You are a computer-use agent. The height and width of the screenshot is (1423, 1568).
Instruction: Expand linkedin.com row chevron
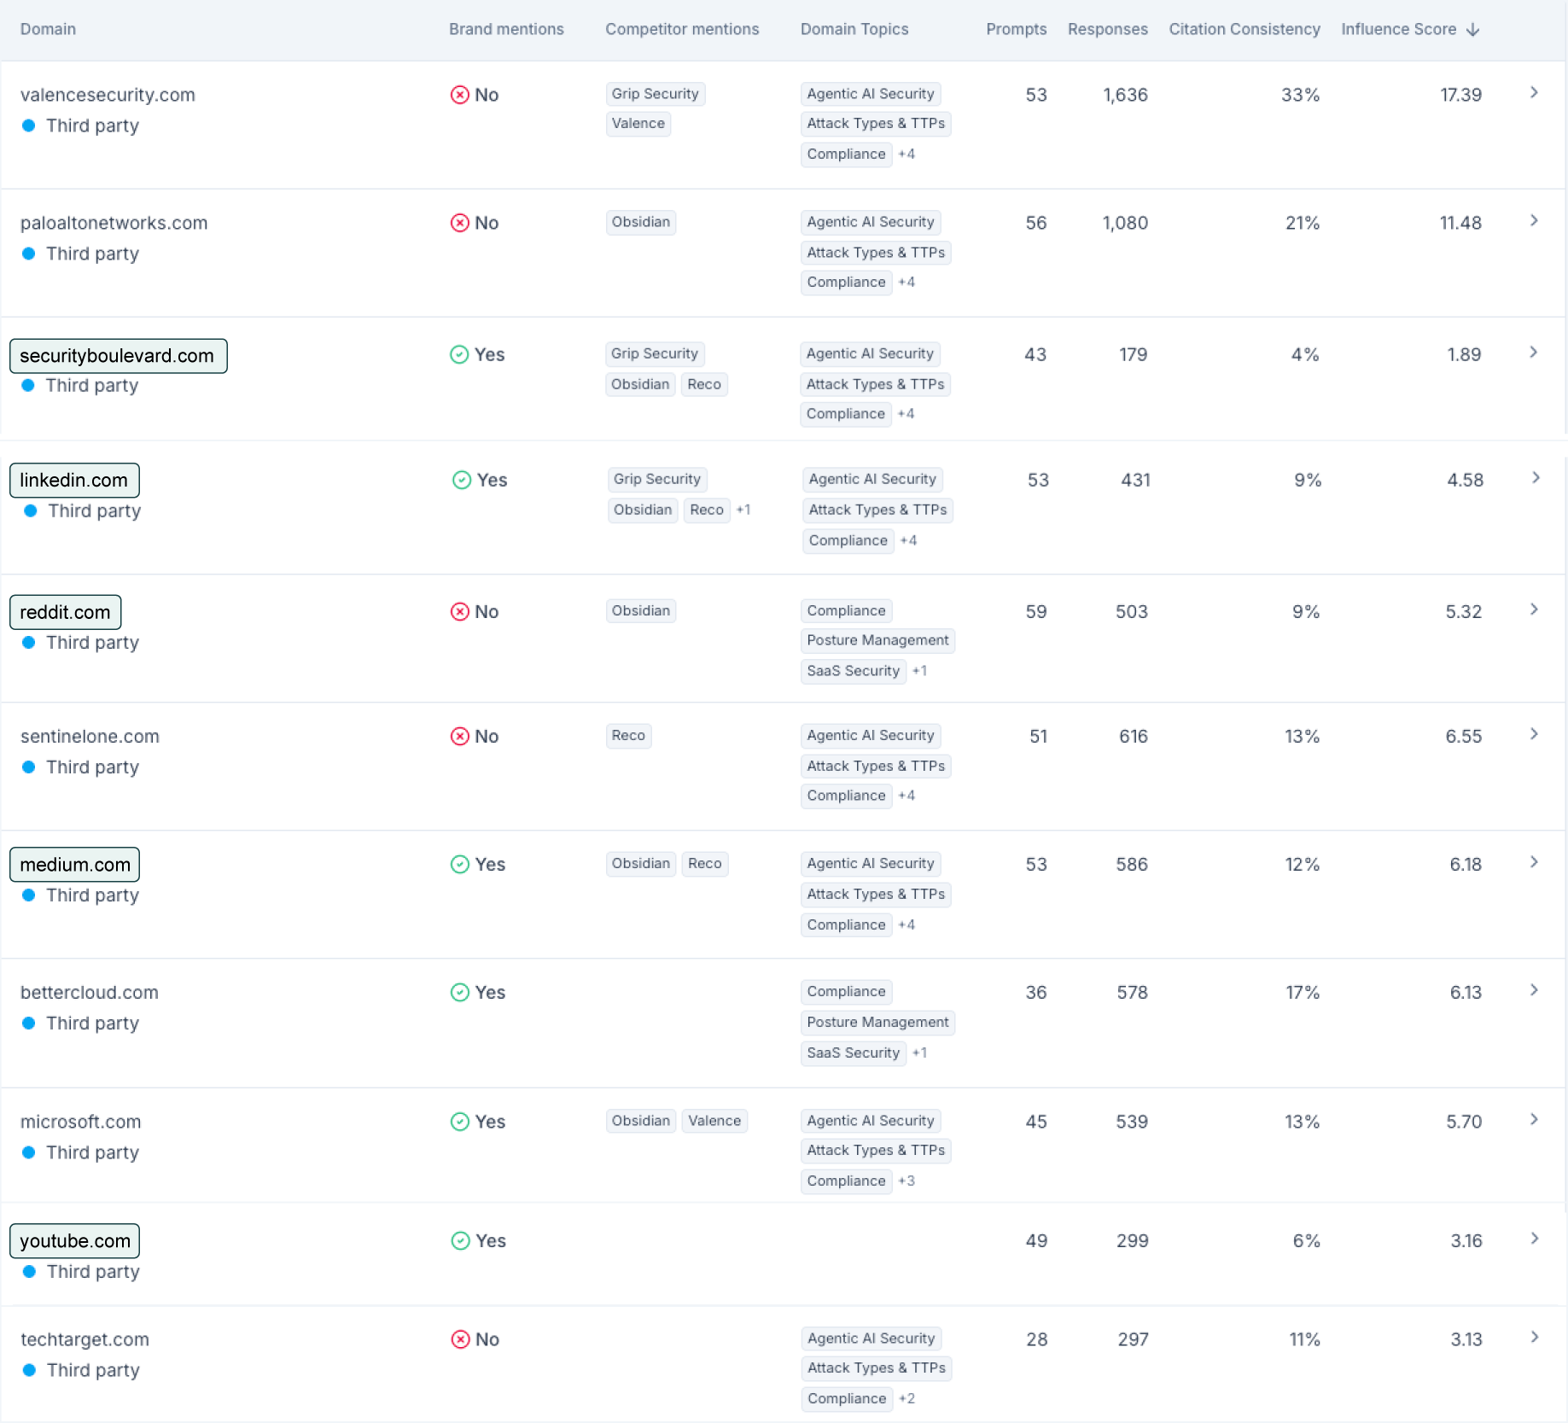1536,477
